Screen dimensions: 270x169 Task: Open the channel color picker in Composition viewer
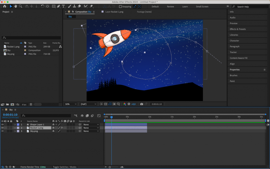click(x=124, y=104)
